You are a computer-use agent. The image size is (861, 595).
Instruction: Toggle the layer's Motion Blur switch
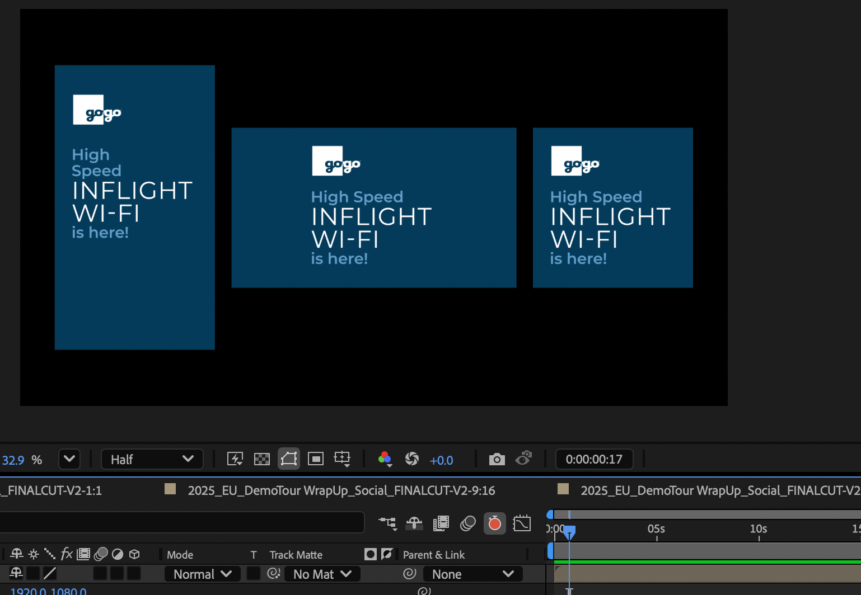[x=100, y=573]
